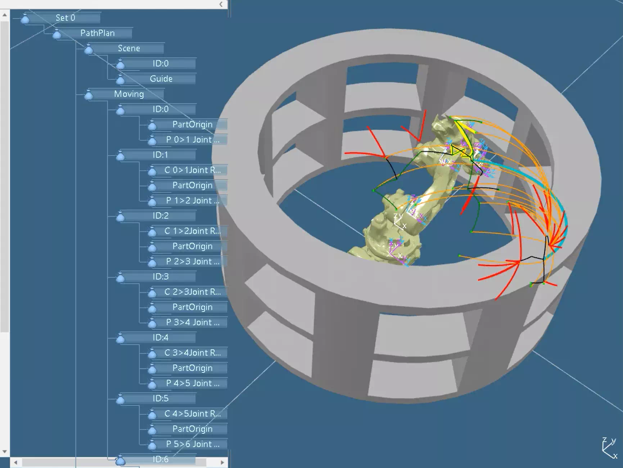Click the icon next to P 0>1 Joint
Screen dimensions: 623x468
[x=152, y=141]
